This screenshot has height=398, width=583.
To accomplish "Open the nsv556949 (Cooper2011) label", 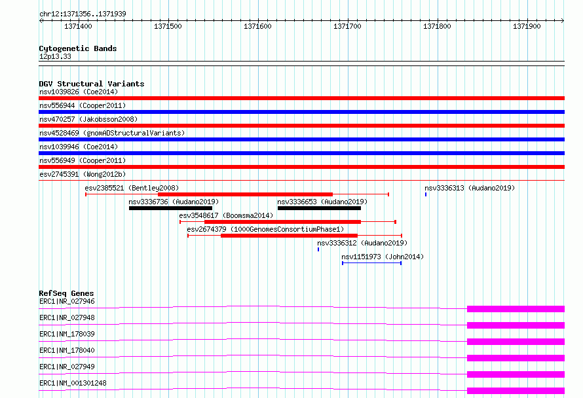I will click(83, 160).
